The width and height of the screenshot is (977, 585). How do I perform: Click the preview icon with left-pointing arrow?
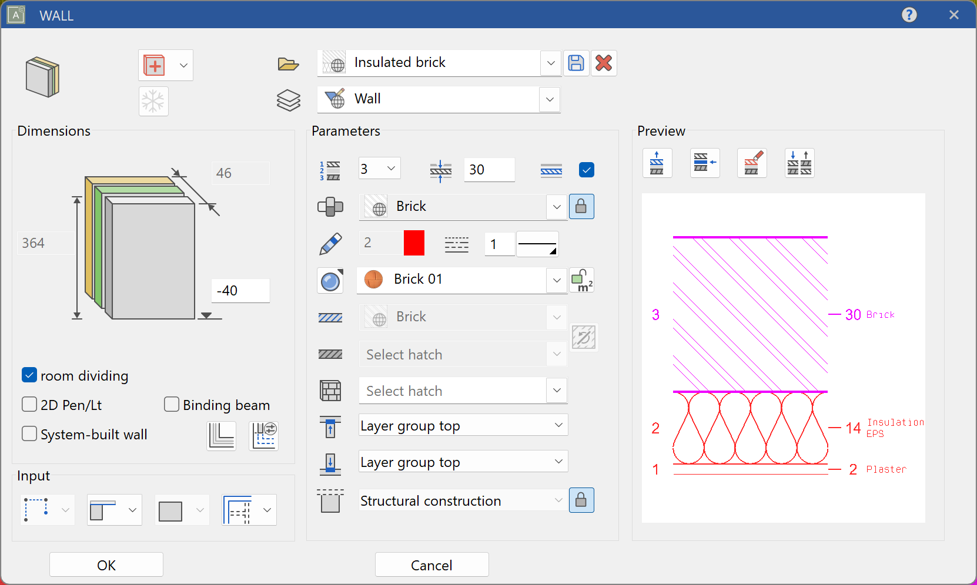click(705, 163)
